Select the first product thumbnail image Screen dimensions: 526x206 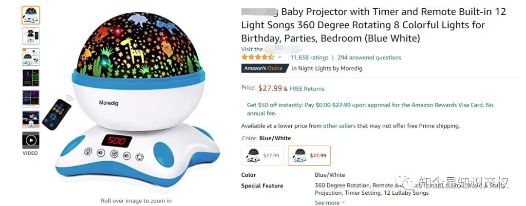click(31, 16)
